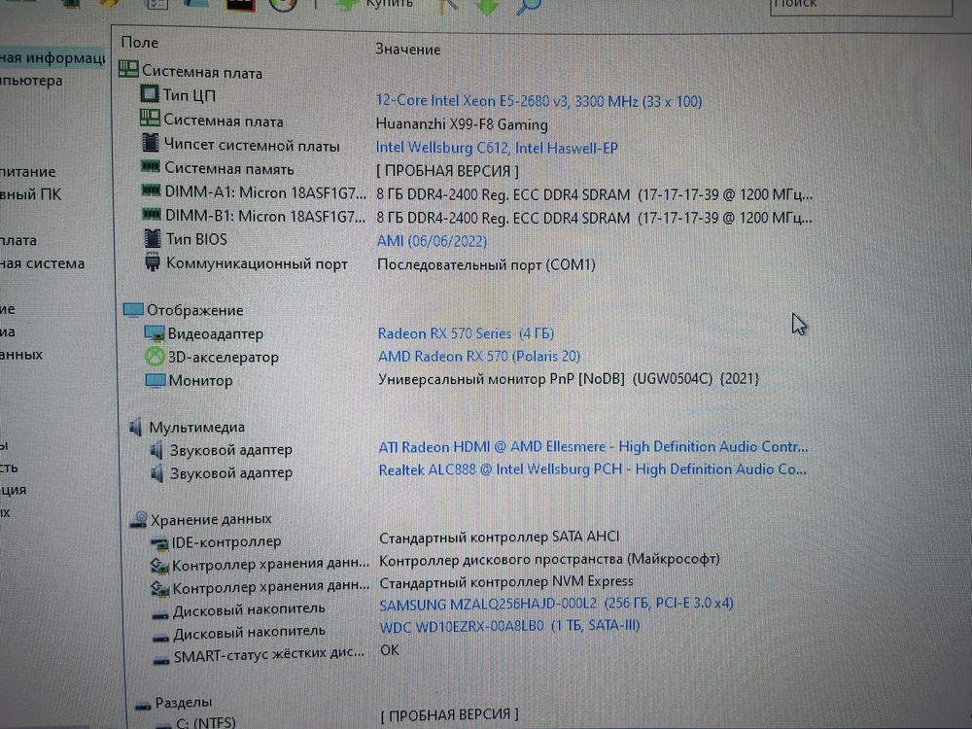The height and width of the screenshot is (729, 972).
Task: Click the BIOS chip icon beside Тип BIOS
Action: [x=152, y=238]
